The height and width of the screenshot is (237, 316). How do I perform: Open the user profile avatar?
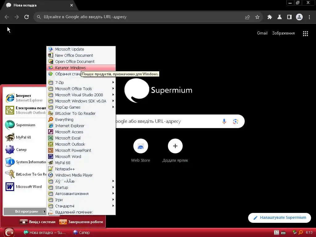click(x=299, y=17)
